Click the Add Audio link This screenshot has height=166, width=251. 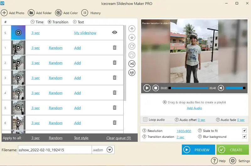coord(195,108)
